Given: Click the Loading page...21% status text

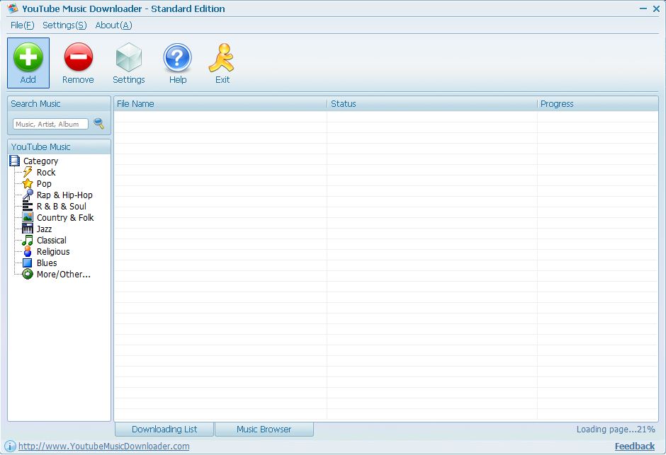Looking at the screenshot, I should pos(616,429).
